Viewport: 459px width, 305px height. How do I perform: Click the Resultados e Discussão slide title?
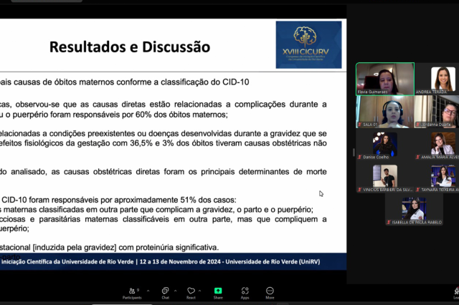click(129, 47)
